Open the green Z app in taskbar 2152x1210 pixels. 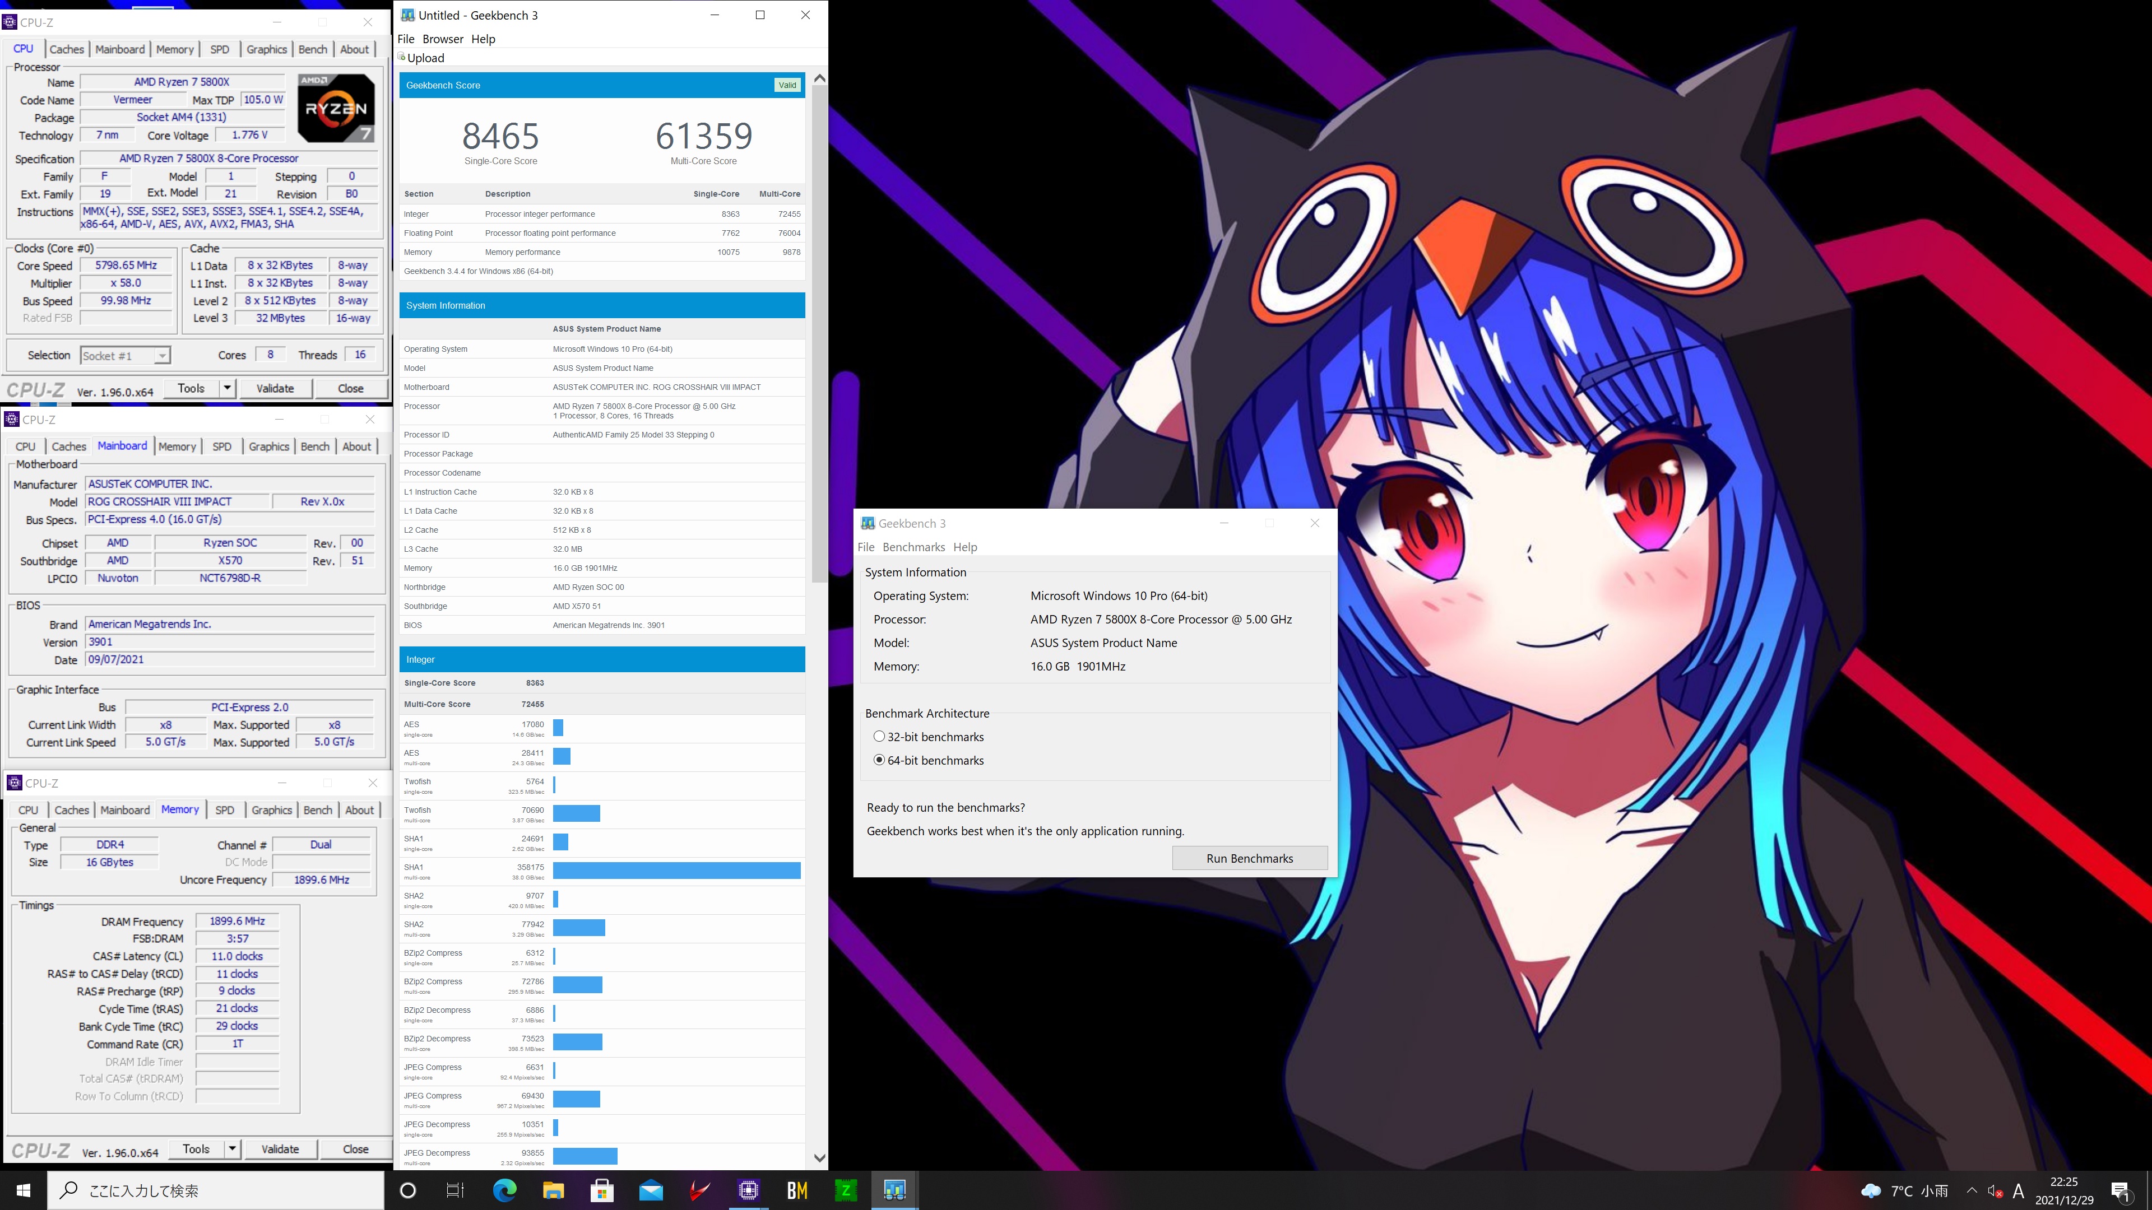[x=846, y=1190]
